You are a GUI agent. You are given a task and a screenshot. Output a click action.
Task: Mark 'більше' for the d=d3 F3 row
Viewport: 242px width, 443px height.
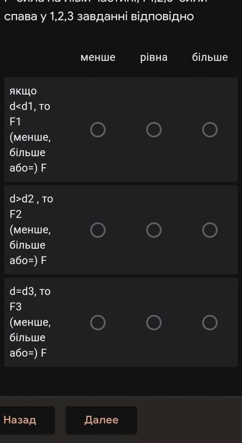coord(210,322)
